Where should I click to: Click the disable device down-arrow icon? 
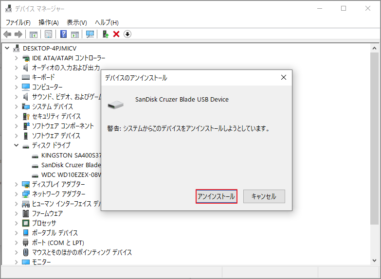[x=127, y=34]
